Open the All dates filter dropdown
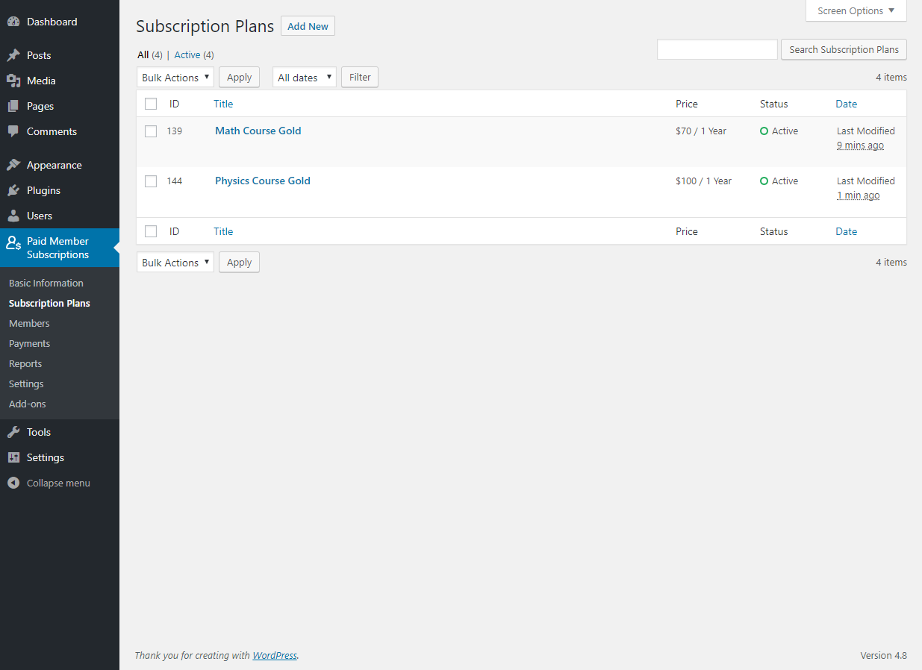 point(304,77)
